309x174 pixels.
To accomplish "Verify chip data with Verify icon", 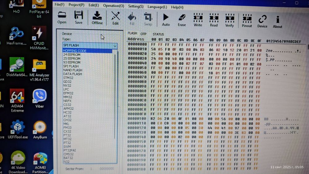I will tap(230, 20).
